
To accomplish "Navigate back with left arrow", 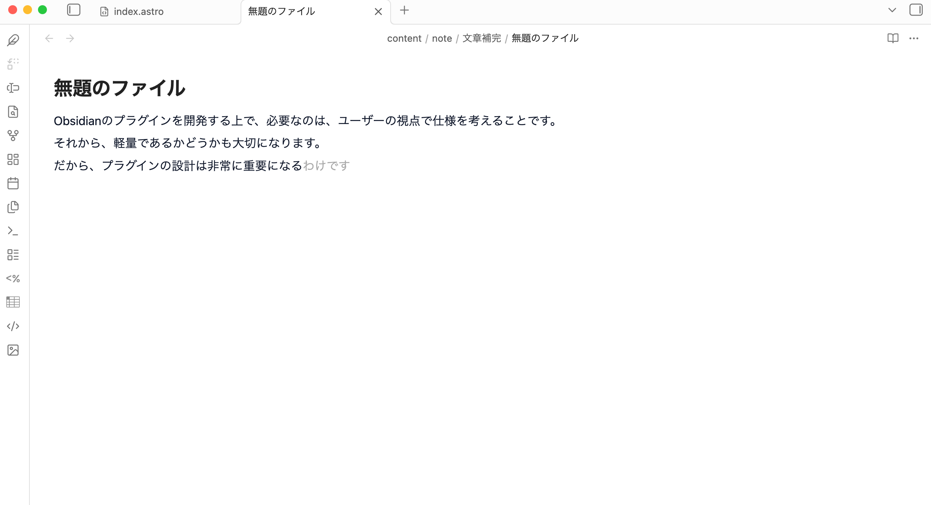I will (x=49, y=38).
